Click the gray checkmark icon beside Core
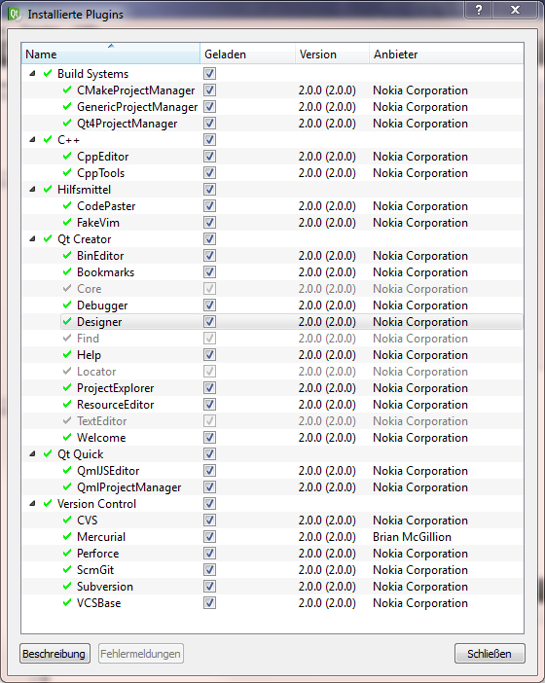The height and width of the screenshot is (683, 545). tap(67, 288)
